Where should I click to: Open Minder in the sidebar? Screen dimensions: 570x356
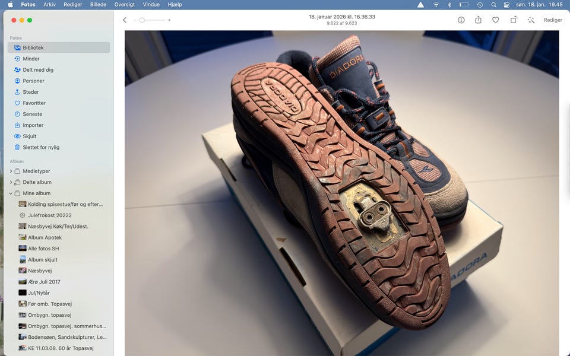(x=59, y=59)
